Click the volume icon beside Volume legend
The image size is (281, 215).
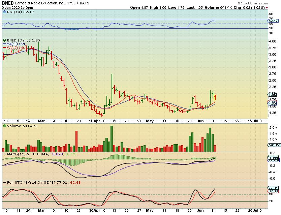(4, 126)
